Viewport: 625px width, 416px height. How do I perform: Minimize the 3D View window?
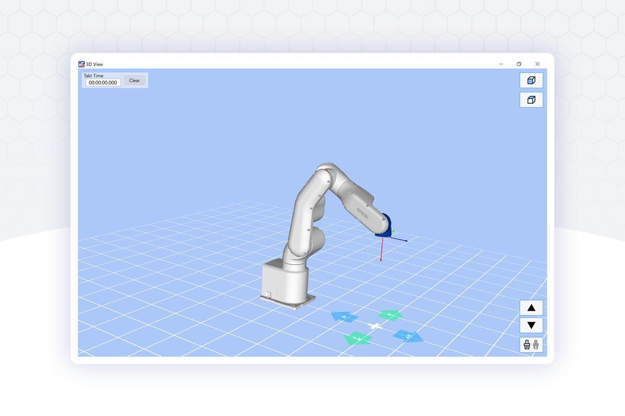coord(501,64)
